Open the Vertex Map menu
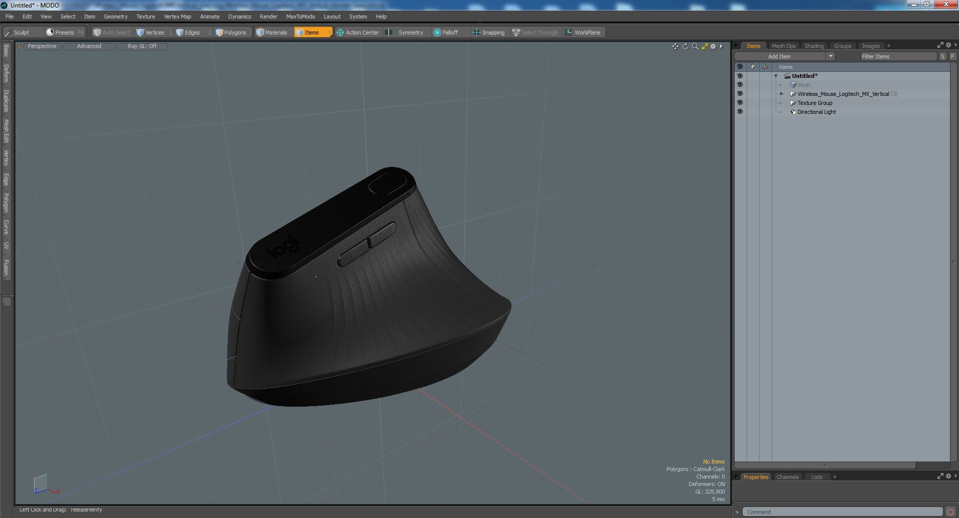The image size is (959, 518). (177, 16)
